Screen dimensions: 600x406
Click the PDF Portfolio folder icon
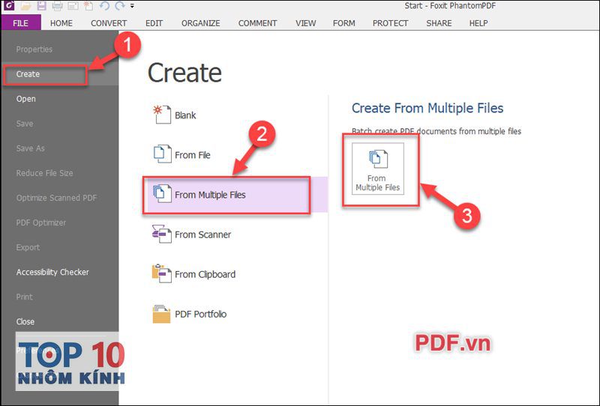tap(161, 314)
